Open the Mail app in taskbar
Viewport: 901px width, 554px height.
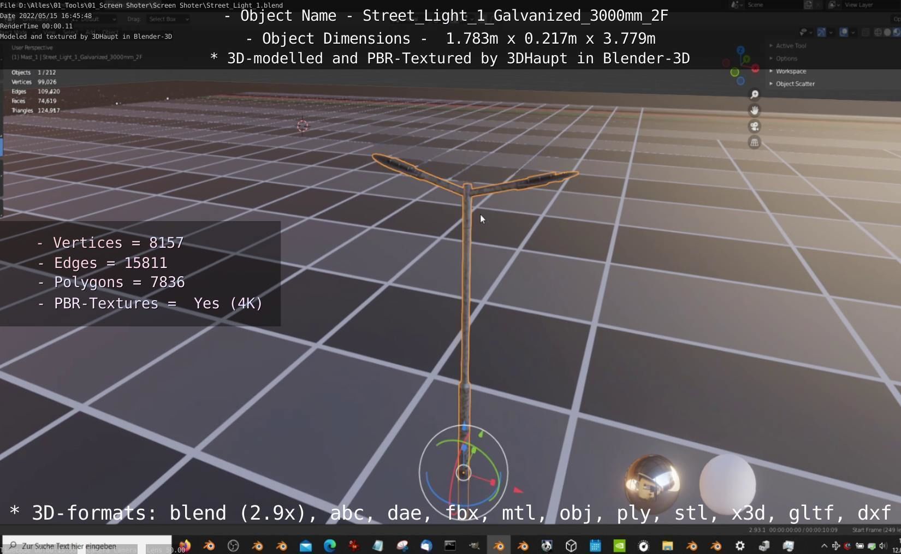point(306,545)
